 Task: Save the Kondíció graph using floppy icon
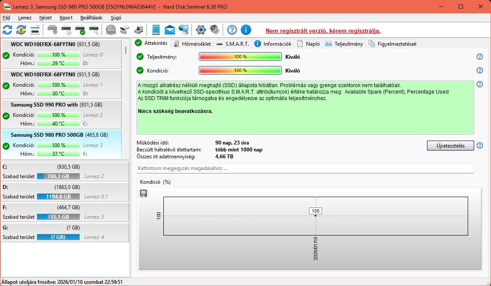coord(143,193)
